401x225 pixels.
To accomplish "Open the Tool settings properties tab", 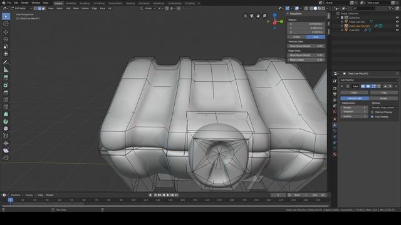I will (x=335, y=81).
